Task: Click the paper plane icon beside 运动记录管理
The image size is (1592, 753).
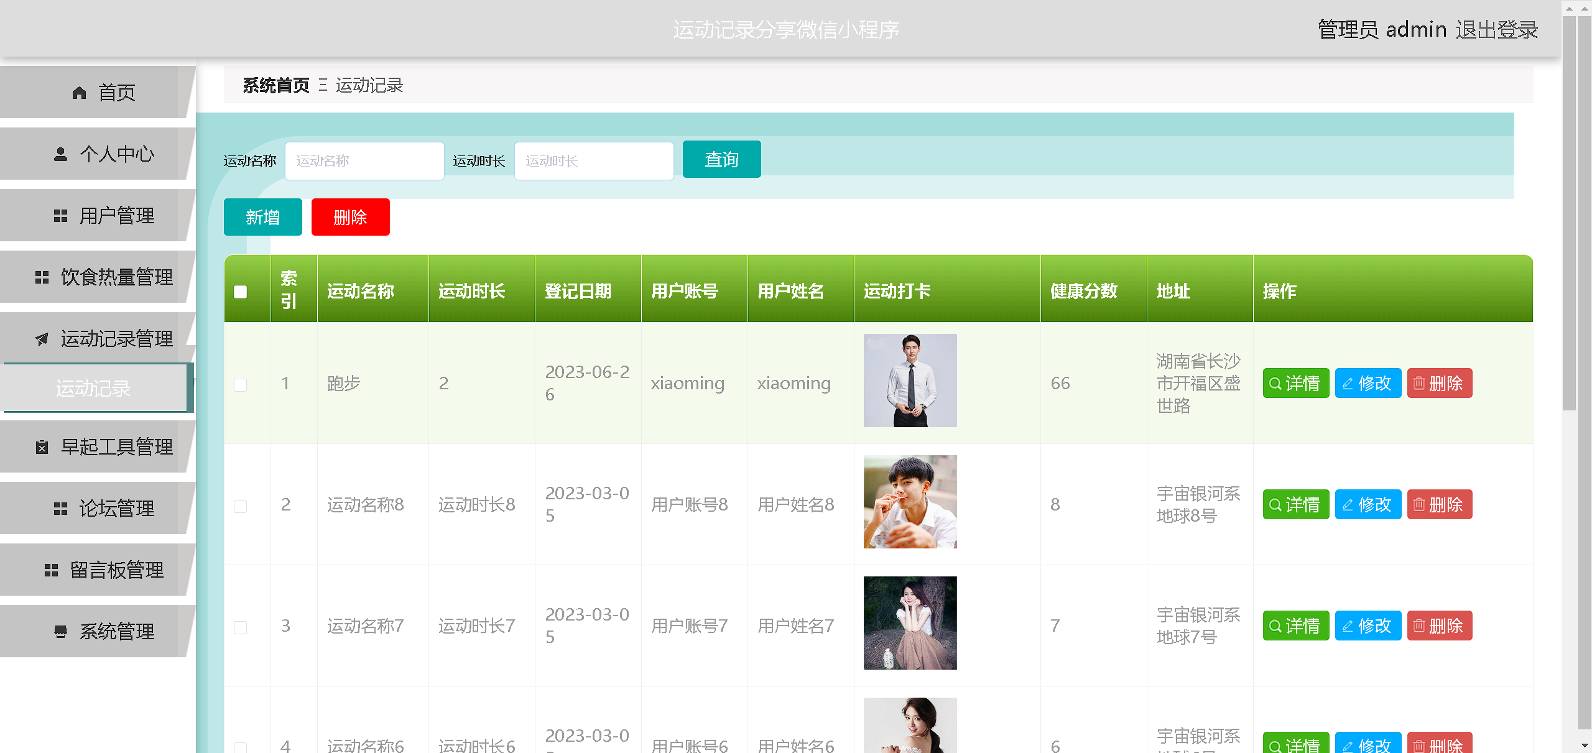Action: pos(42,339)
